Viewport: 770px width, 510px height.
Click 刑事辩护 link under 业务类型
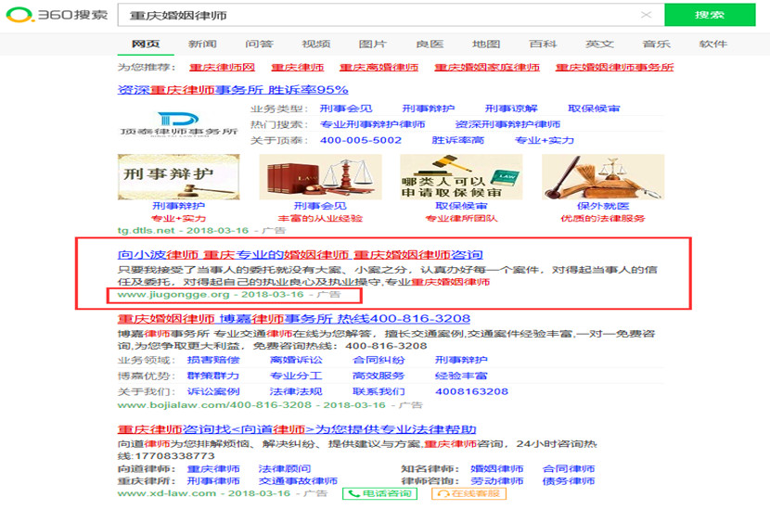[429, 108]
